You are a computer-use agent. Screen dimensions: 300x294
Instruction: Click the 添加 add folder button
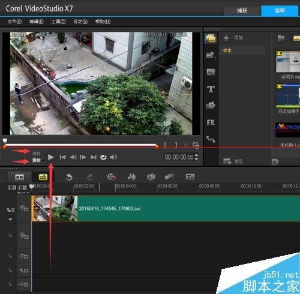click(x=233, y=38)
